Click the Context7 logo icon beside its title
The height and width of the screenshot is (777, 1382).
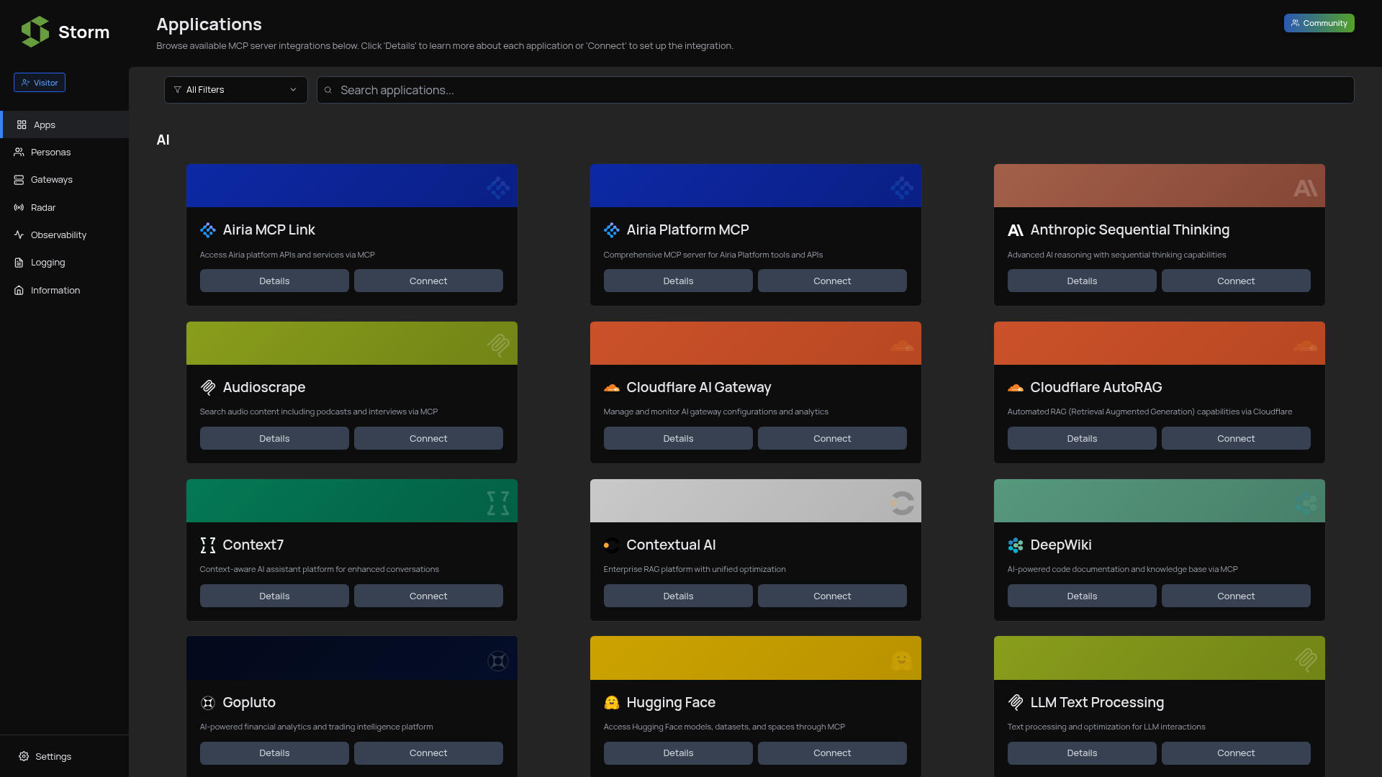(x=208, y=545)
